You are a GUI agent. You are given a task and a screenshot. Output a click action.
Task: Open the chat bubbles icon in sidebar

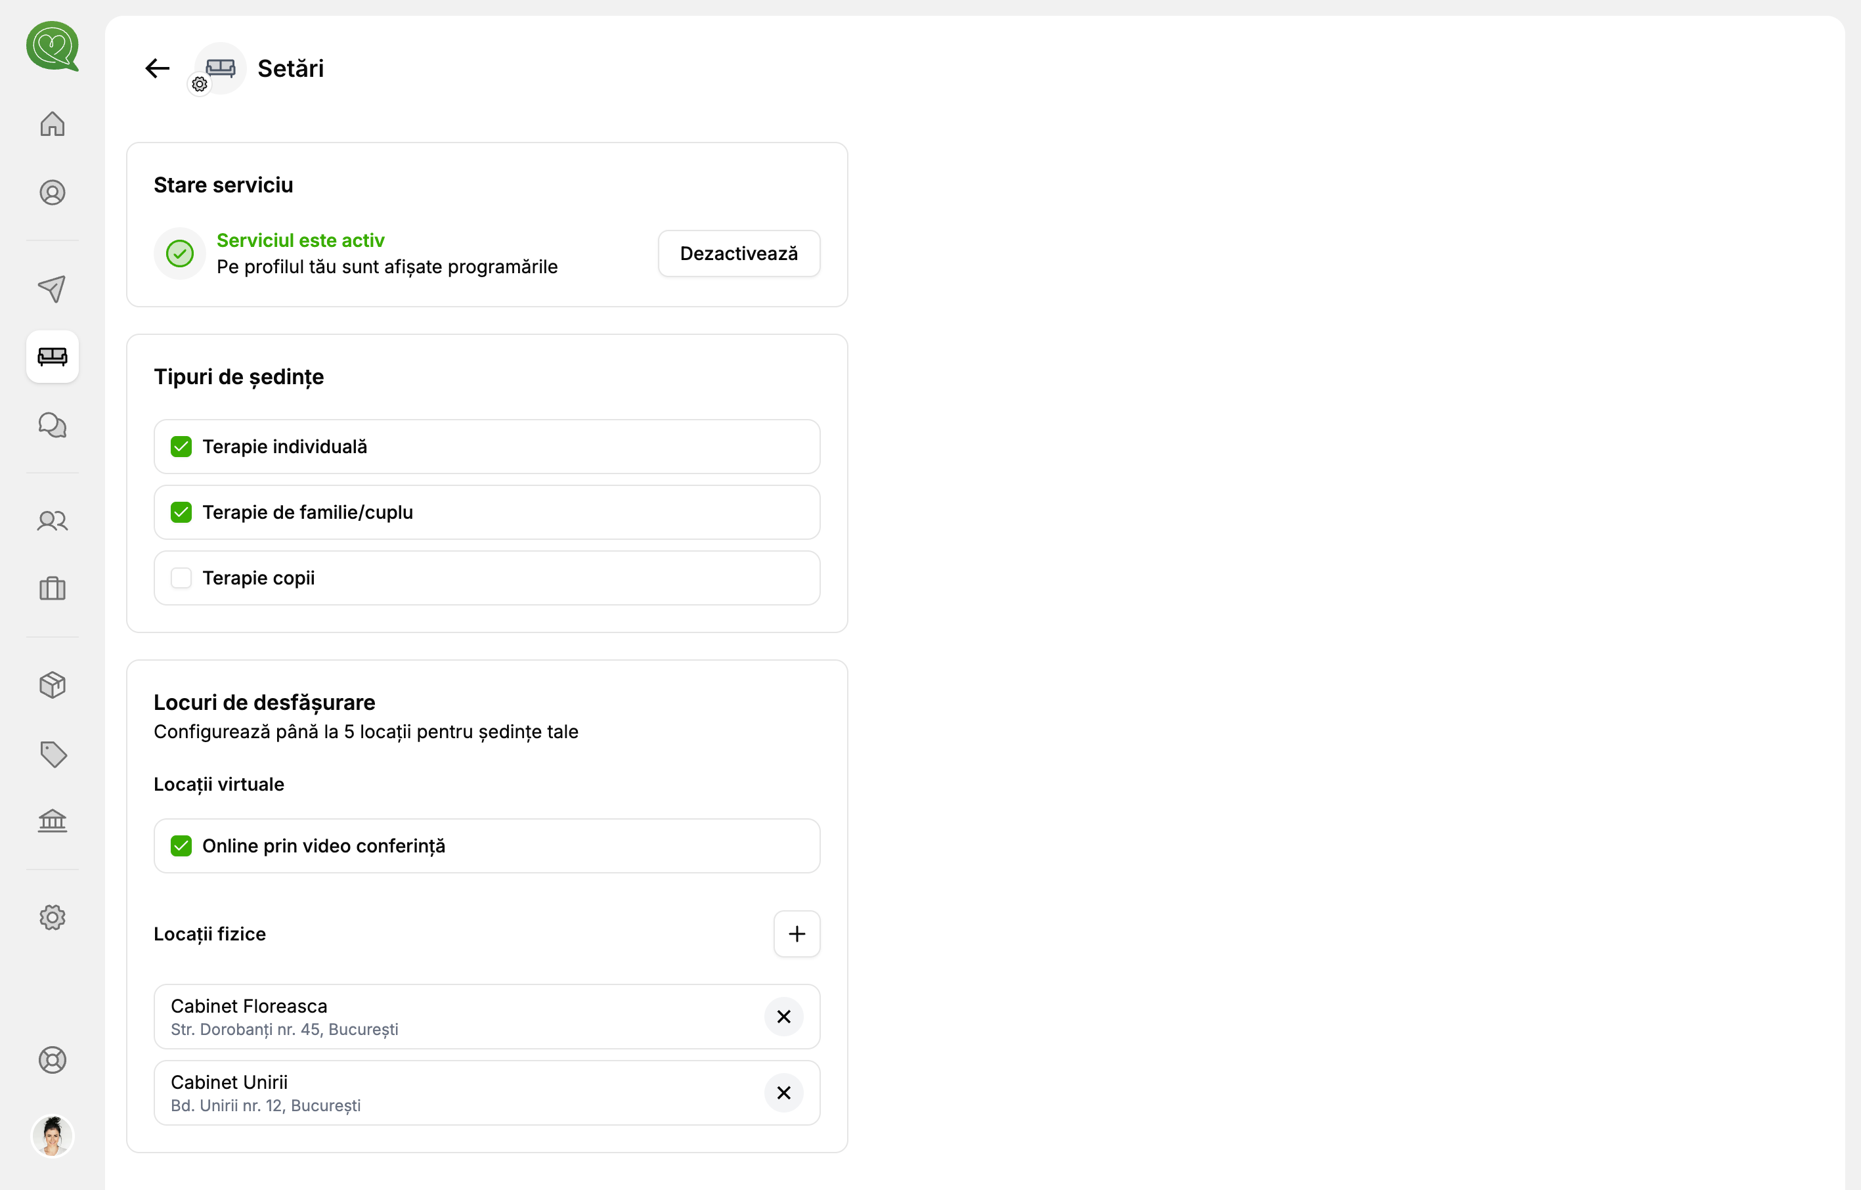[x=53, y=425]
